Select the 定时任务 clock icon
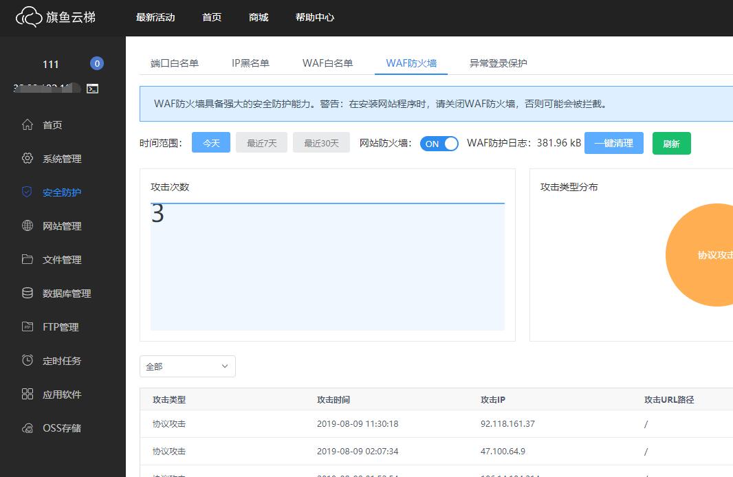 [x=28, y=361]
